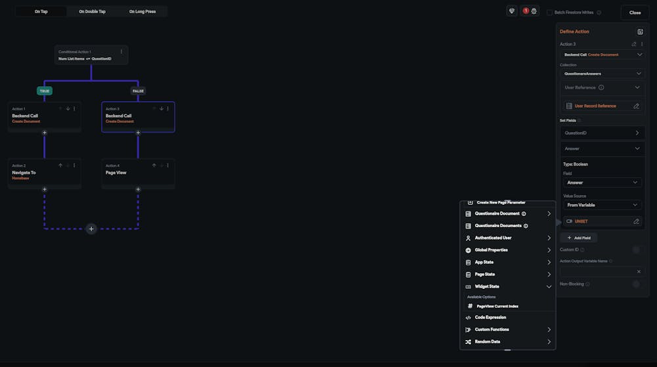Choose Code Expression variable source
657x367 pixels.
(508, 318)
